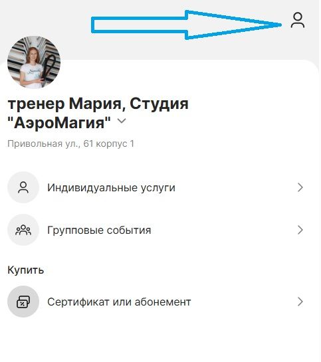This screenshot has height=362, width=321.
Task: Click the "АэроМагия" studio name
Action: tap(59, 123)
